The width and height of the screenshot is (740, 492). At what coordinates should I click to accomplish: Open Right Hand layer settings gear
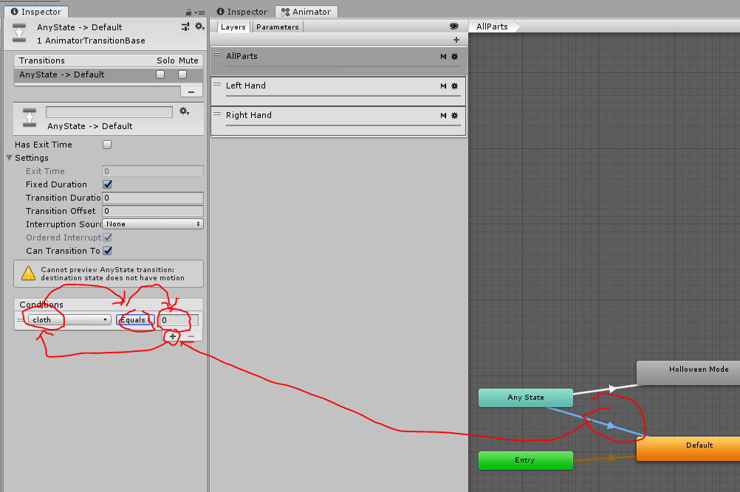pyautogui.click(x=455, y=116)
